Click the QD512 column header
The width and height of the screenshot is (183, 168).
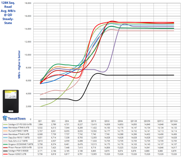(x=160, y=121)
